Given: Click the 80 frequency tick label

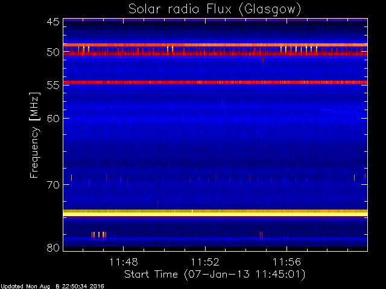Looking at the screenshot, I should click(x=53, y=247).
